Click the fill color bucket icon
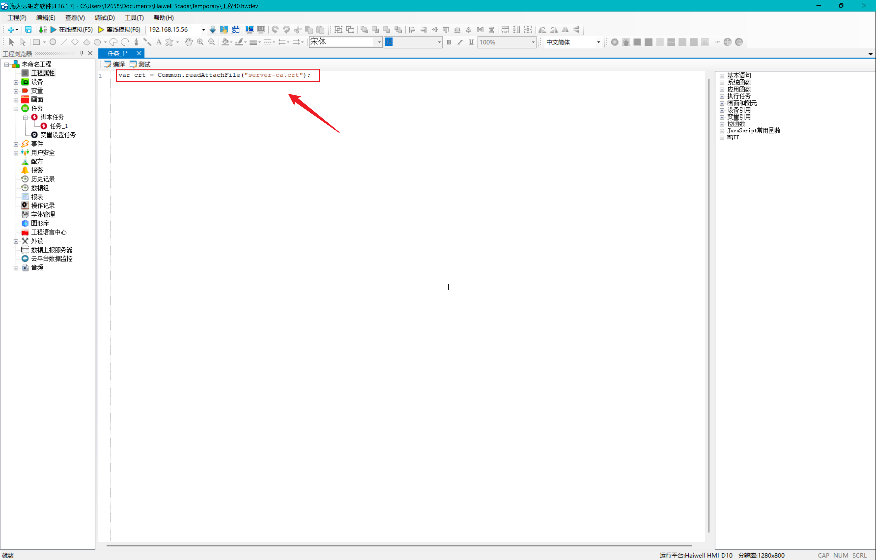The width and height of the screenshot is (876, 560). pyautogui.click(x=225, y=42)
